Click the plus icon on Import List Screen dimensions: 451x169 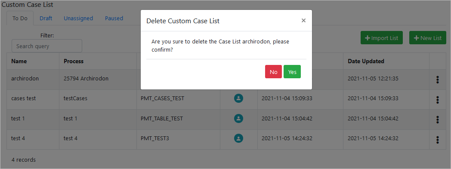(368, 38)
